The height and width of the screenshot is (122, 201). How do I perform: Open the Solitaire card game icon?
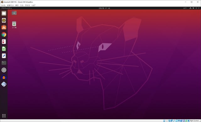click(4, 42)
